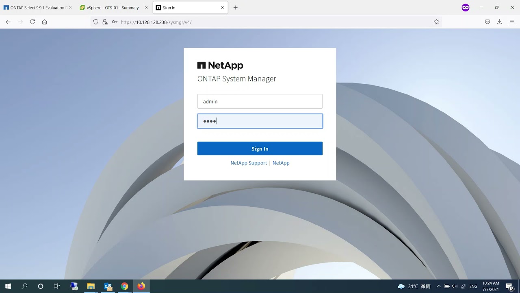The width and height of the screenshot is (520, 293).
Task: Open Google Chrome from the taskbar
Action: pyautogui.click(x=125, y=286)
